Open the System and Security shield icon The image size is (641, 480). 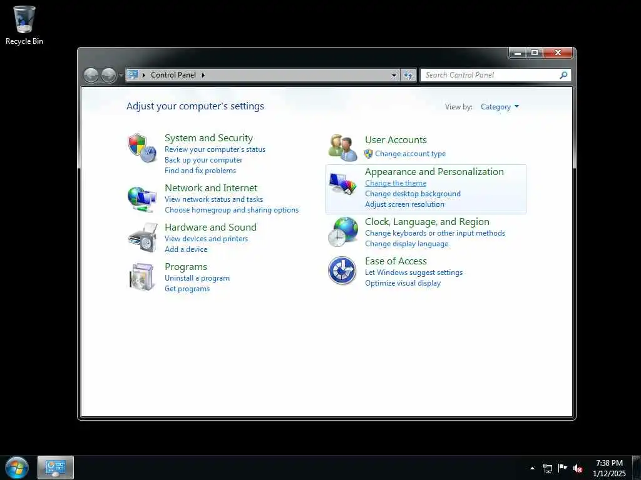point(142,147)
